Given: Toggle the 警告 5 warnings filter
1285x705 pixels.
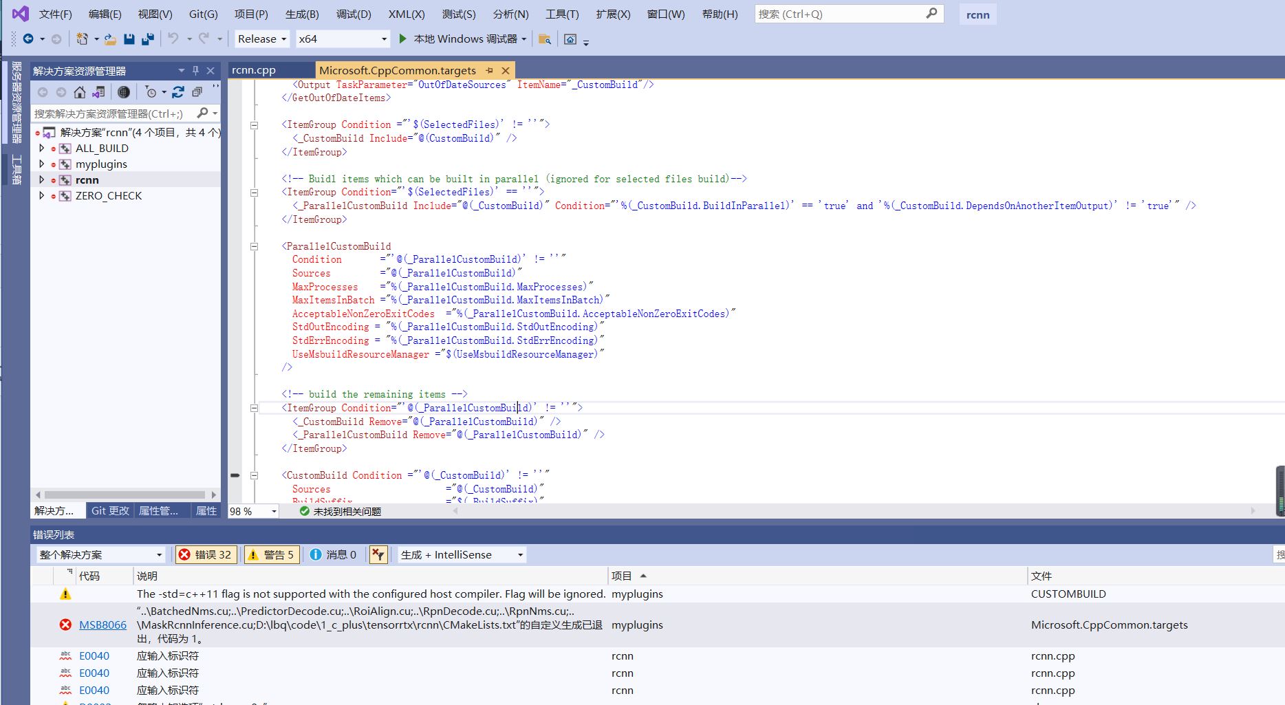Looking at the screenshot, I should point(271,554).
